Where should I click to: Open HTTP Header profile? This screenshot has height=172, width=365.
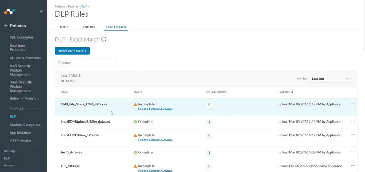point(20,141)
